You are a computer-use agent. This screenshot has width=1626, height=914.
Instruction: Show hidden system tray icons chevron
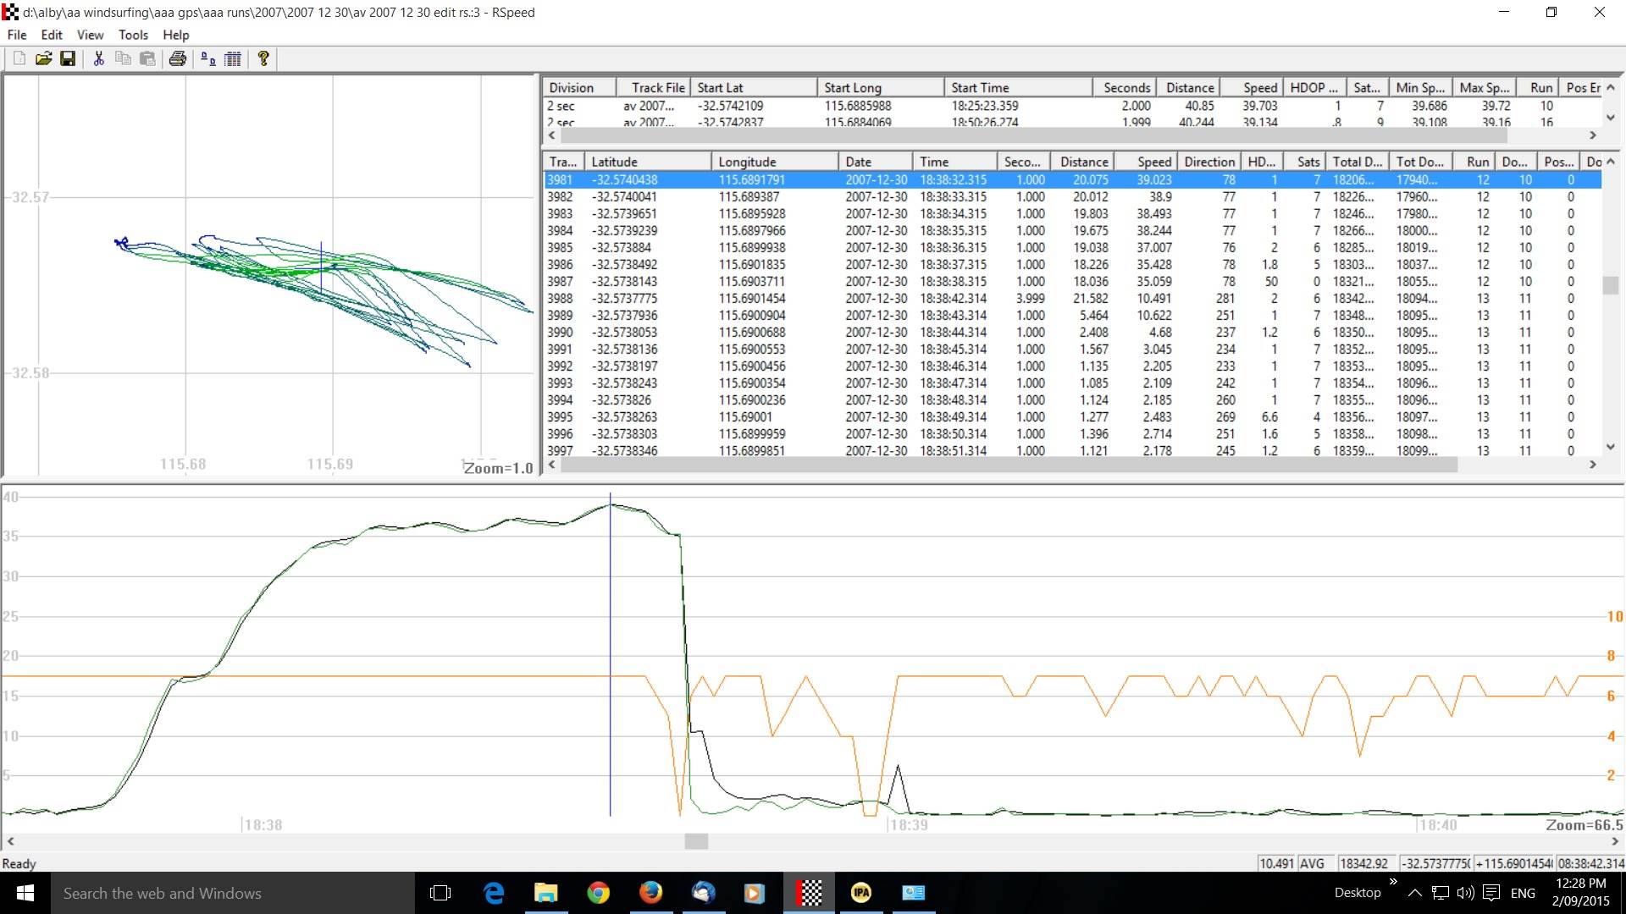coord(1414,893)
